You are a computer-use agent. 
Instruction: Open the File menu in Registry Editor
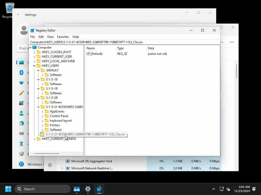pyautogui.click(x=32, y=37)
